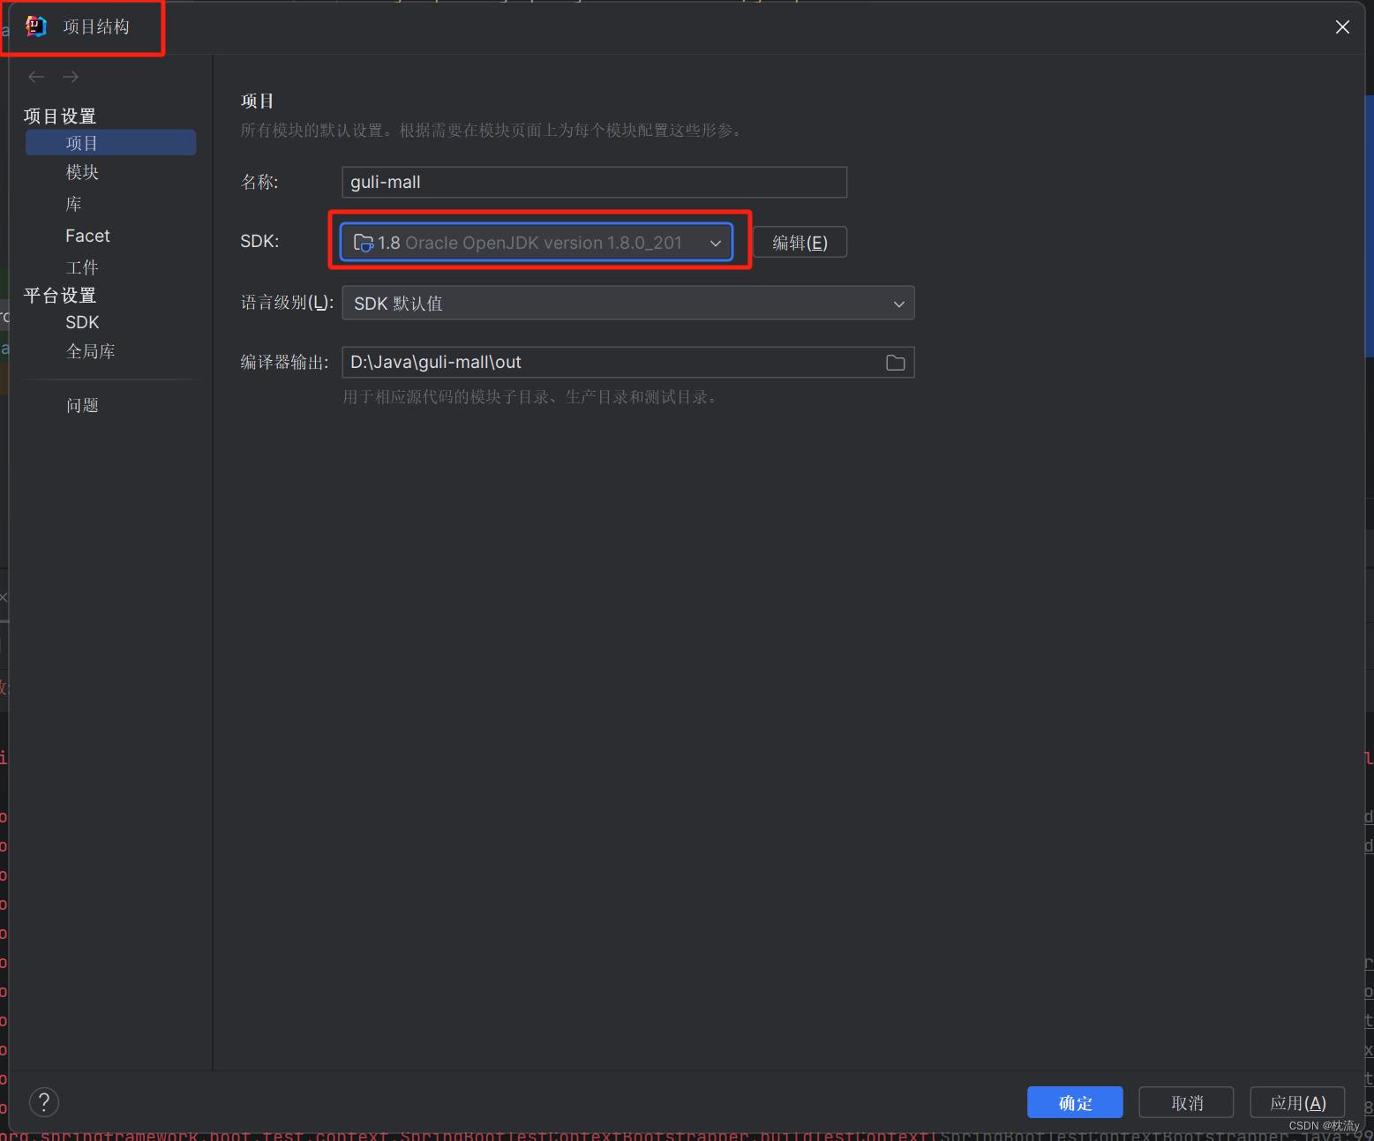Open the 语言级别 dropdown showing SDK 默认值
This screenshot has width=1374, height=1141.
898,303
